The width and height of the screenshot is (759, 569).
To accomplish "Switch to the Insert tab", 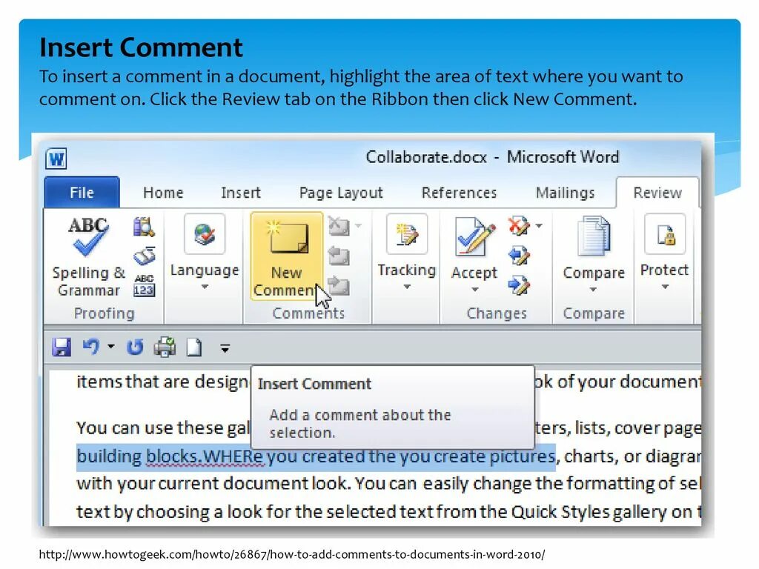I will point(241,193).
